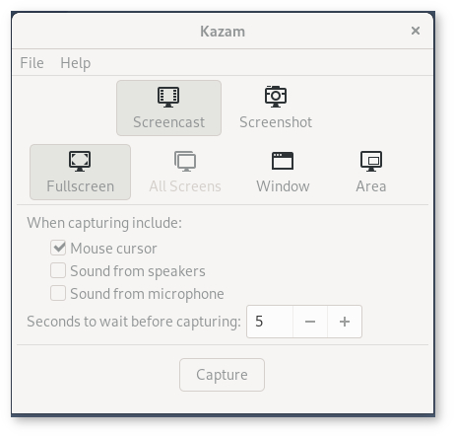The height and width of the screenshot is (436, 454).
Task: Focus the seconds-to-wait number field
Action: 270,322
